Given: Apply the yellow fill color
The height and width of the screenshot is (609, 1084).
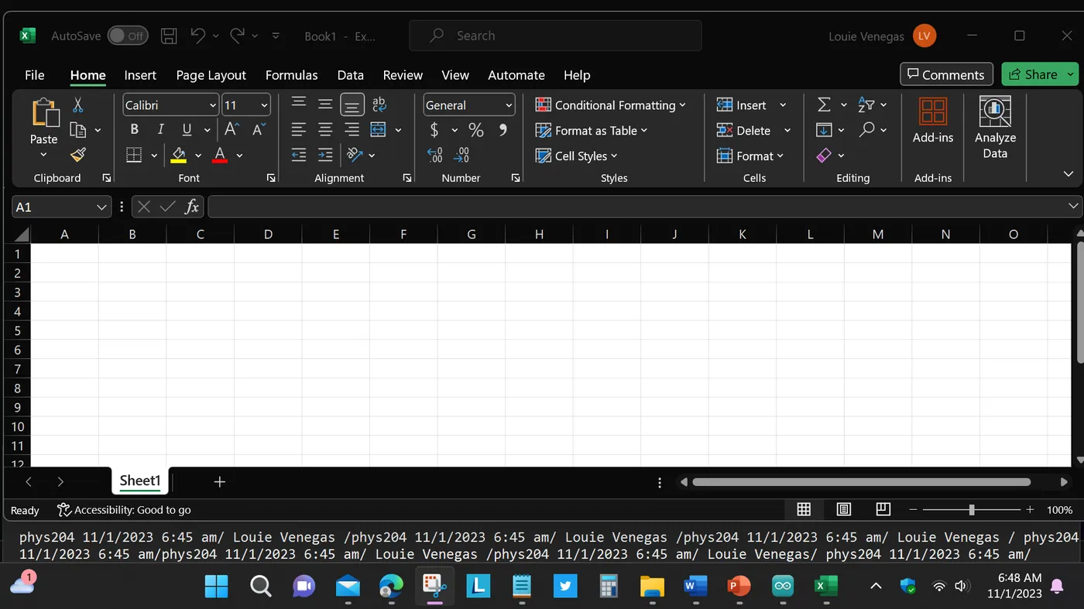Looking at the screenshot, I should pos(179,155).
